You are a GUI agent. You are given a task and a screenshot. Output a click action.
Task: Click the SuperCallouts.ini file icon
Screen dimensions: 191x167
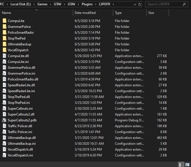click(x=4, y=108)
